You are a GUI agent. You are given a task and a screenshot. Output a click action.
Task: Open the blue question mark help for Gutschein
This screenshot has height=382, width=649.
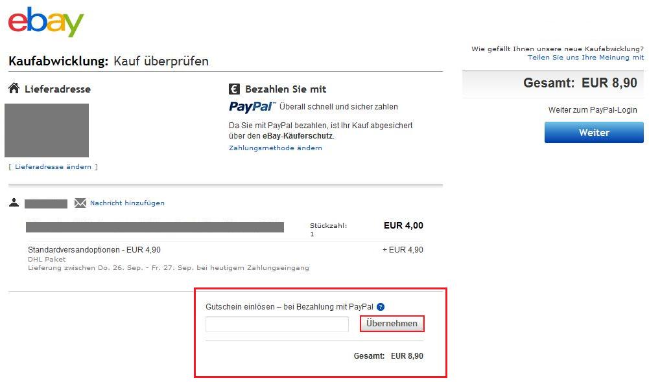point(381,306)
